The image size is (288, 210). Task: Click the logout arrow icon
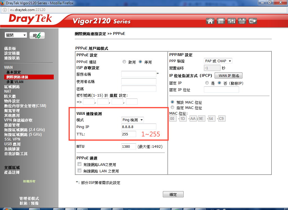pos(253,21)
